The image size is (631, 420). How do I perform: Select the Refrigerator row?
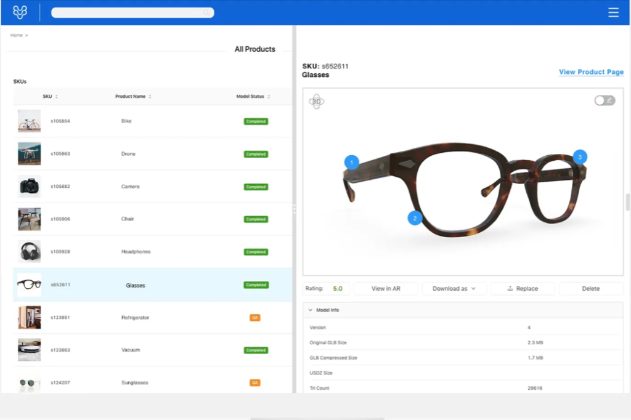click(x=135, y=318)
